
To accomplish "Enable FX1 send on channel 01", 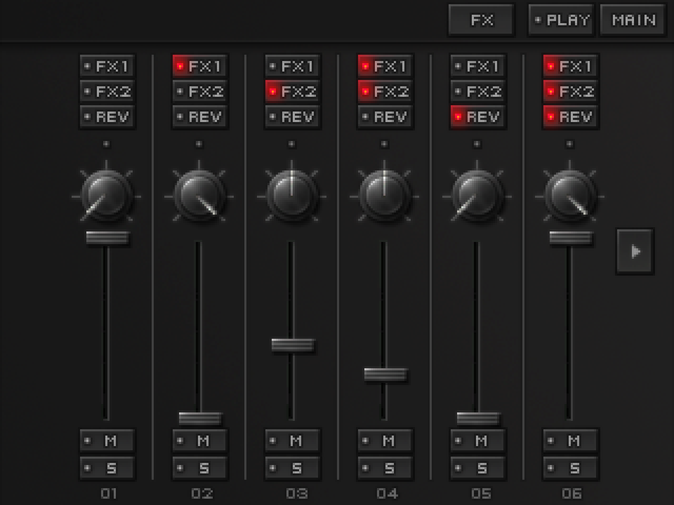I will click(107, 66).
